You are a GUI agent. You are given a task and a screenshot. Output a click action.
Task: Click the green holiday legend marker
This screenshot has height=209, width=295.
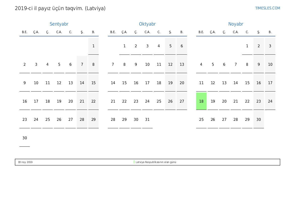(134, 162)
